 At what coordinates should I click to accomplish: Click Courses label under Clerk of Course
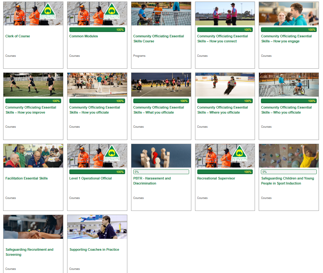tap(11, 56)
